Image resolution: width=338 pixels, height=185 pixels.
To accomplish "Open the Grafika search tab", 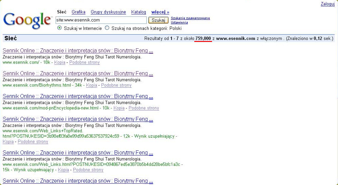I will (78, 12).
